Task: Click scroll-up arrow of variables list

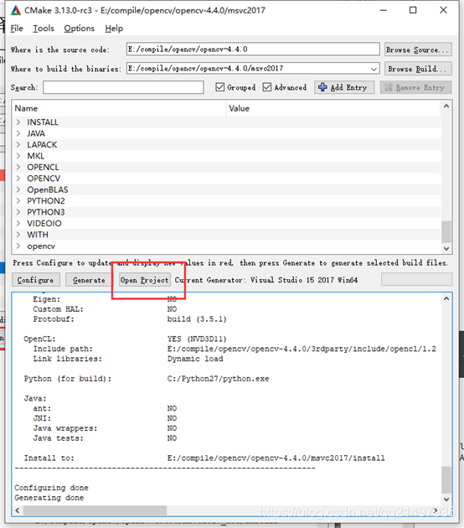Action: click(x=446, y=106)
